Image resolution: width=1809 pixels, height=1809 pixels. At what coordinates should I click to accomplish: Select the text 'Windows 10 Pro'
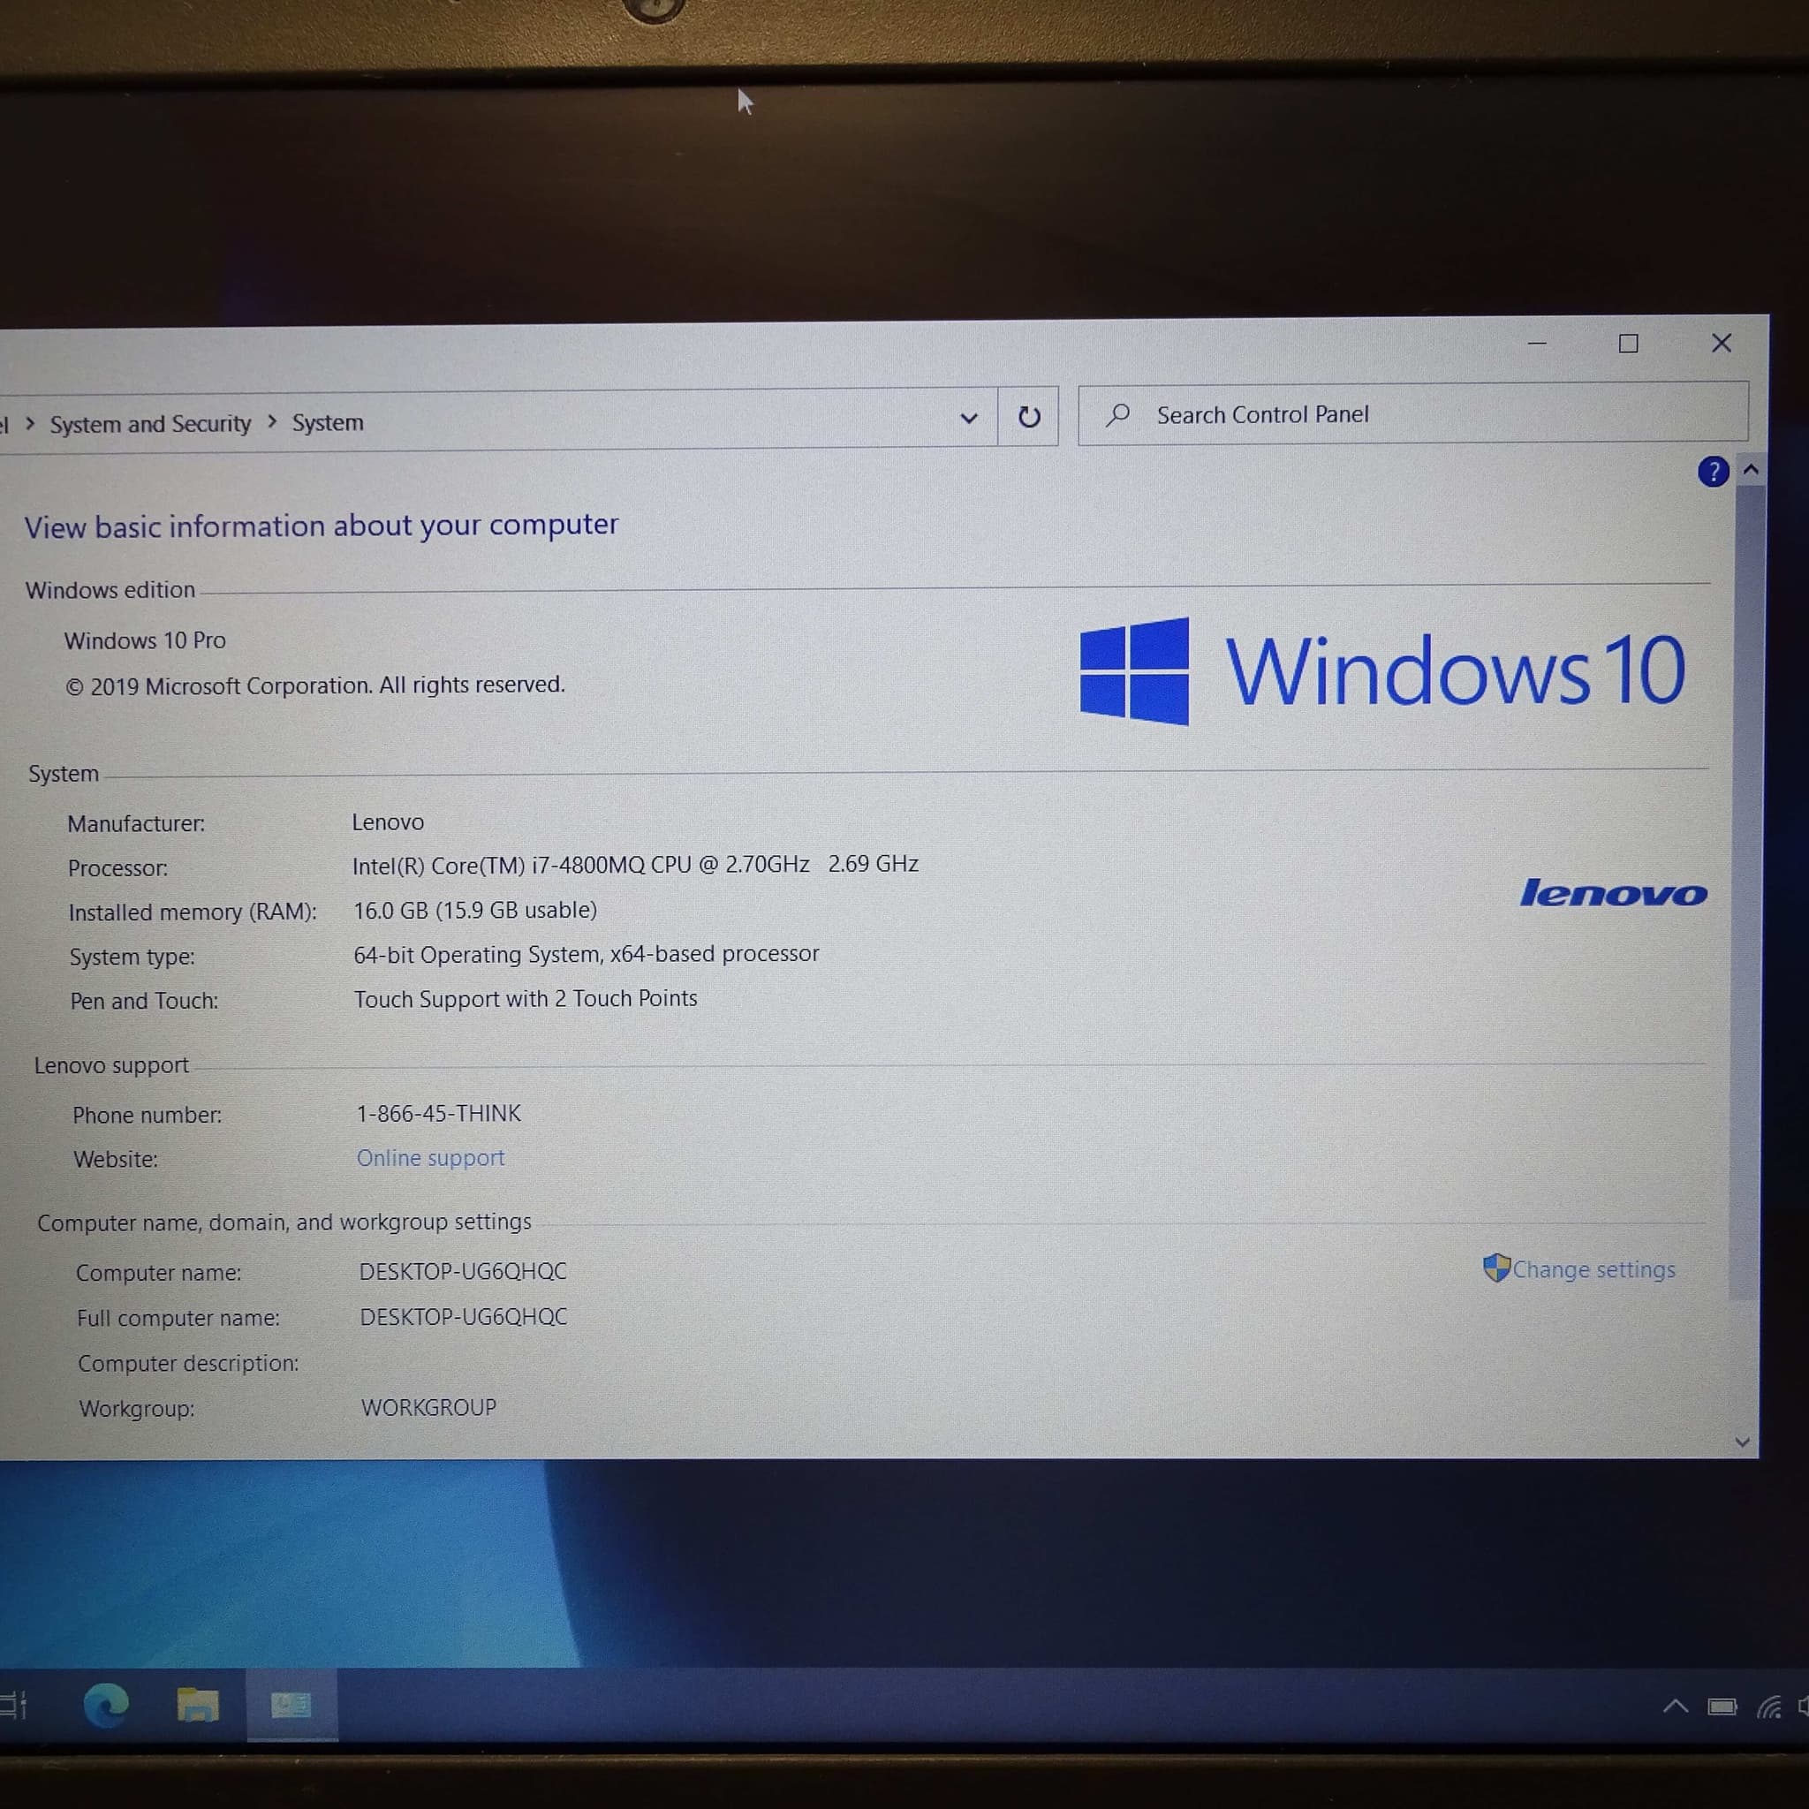(x=145, y=640)
